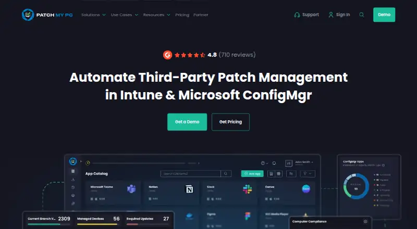Switch App Catalog to grid view

coord(278,174)
